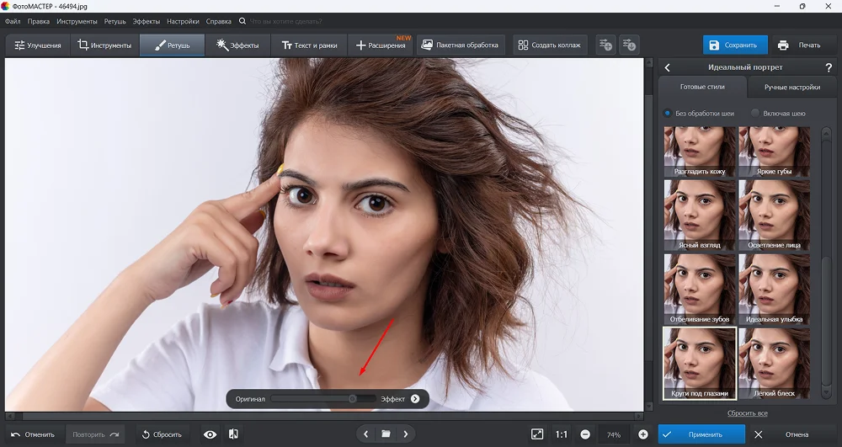Image resolution: width=842 pixels, height=447 pixels.
Task: Switch to Ручные настройки tab
Action: [792, 87]
